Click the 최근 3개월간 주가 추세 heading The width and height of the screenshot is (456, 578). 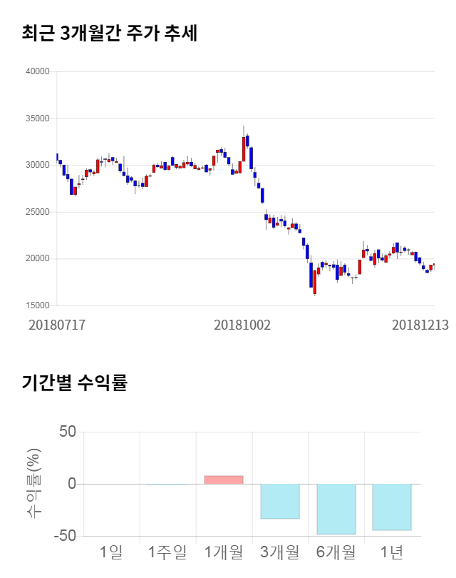pos(109,34)
